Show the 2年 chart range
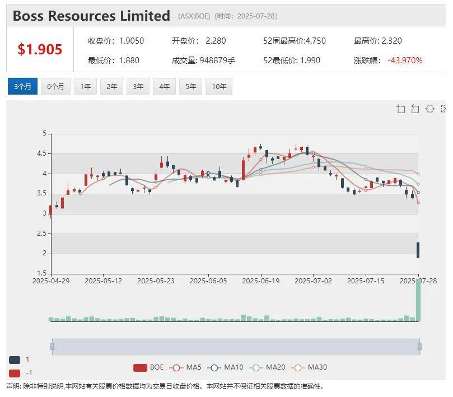The image size is (453, 397). [112, 86]
